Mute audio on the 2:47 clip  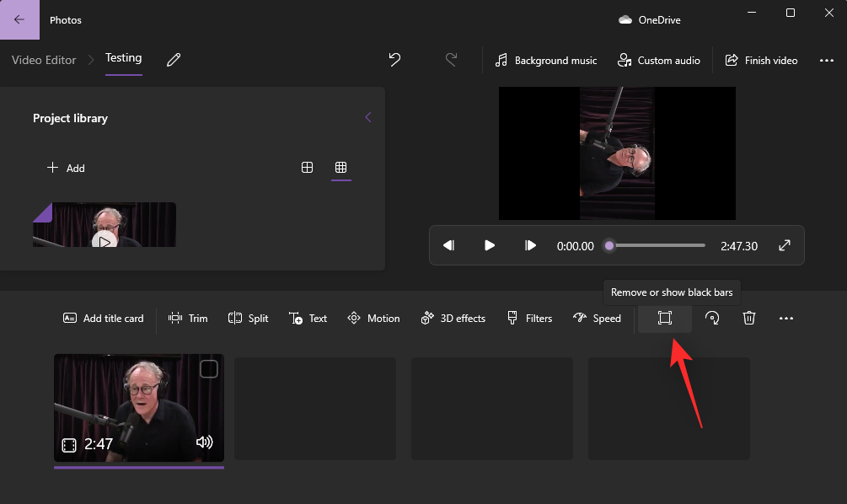pyautogui.click(x=204, y=442)
